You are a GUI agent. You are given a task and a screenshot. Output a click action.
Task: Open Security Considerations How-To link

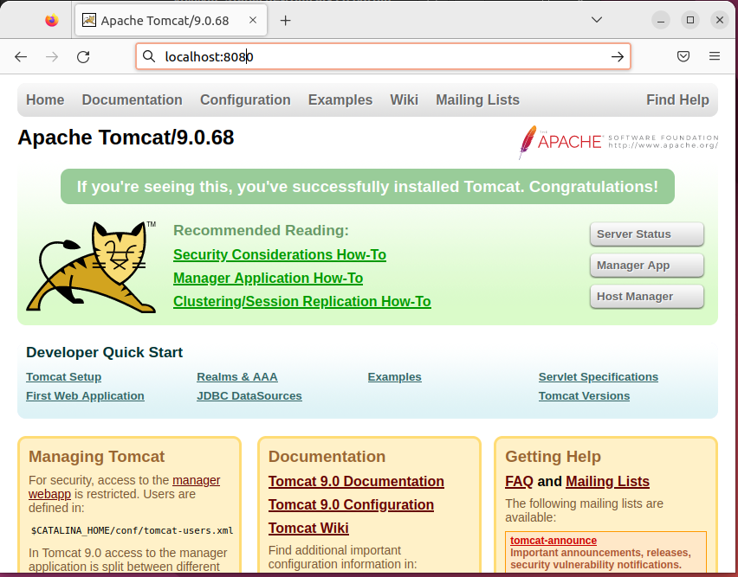pos(280,254)
